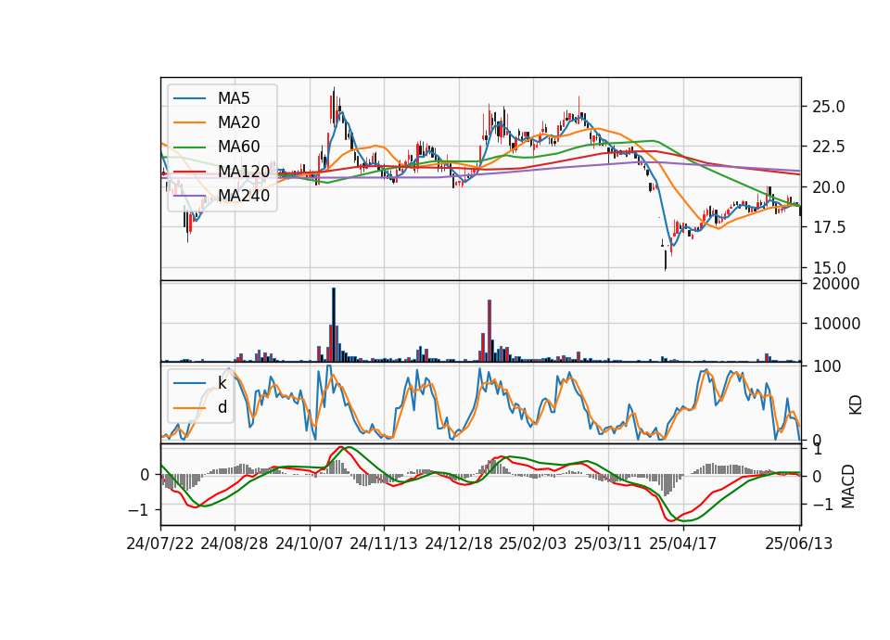Click the second-tallest volume bar in January
The width and height of the screenshot is (890, 640).
[483, 348]
